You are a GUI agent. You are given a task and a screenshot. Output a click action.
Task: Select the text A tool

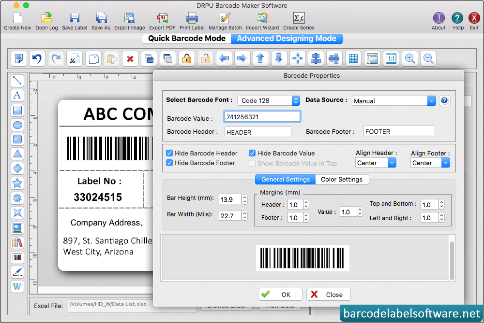coord(17,95)
